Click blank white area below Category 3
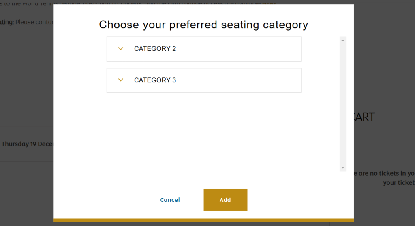Viewport: 415px width, 226px height. pos(203,133)
